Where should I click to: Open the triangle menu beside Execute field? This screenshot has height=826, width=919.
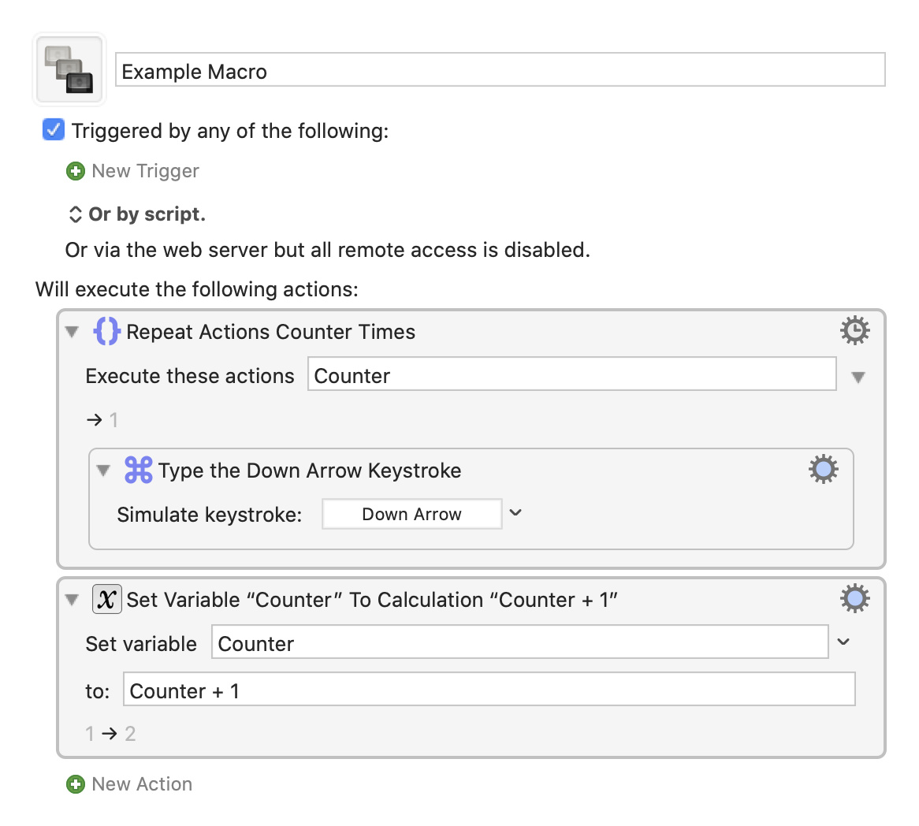click(x=858, y=377)
